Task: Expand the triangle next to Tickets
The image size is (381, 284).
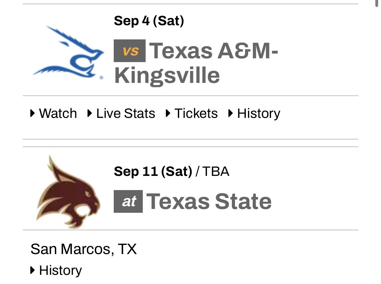Action: [168, 113]
